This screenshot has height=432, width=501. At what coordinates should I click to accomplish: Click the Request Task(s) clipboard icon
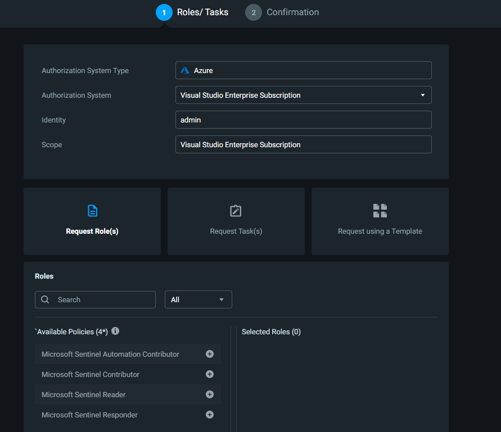coord(236,211)
